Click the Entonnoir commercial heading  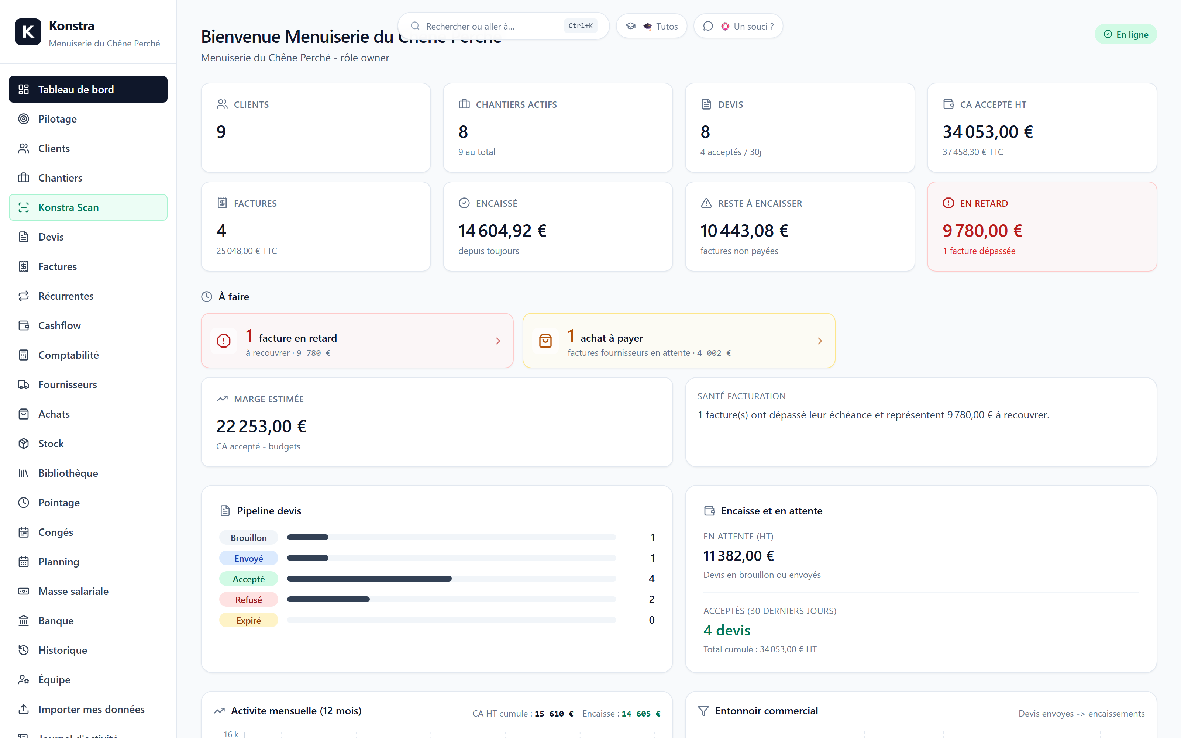(766, 711)
